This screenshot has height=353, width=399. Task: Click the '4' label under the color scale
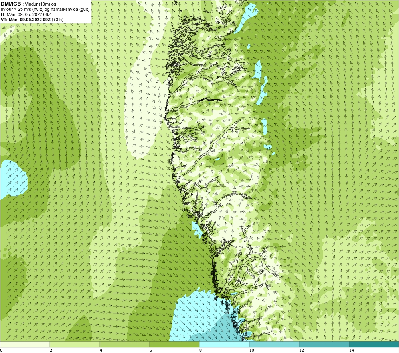click(x=101, y=350)
